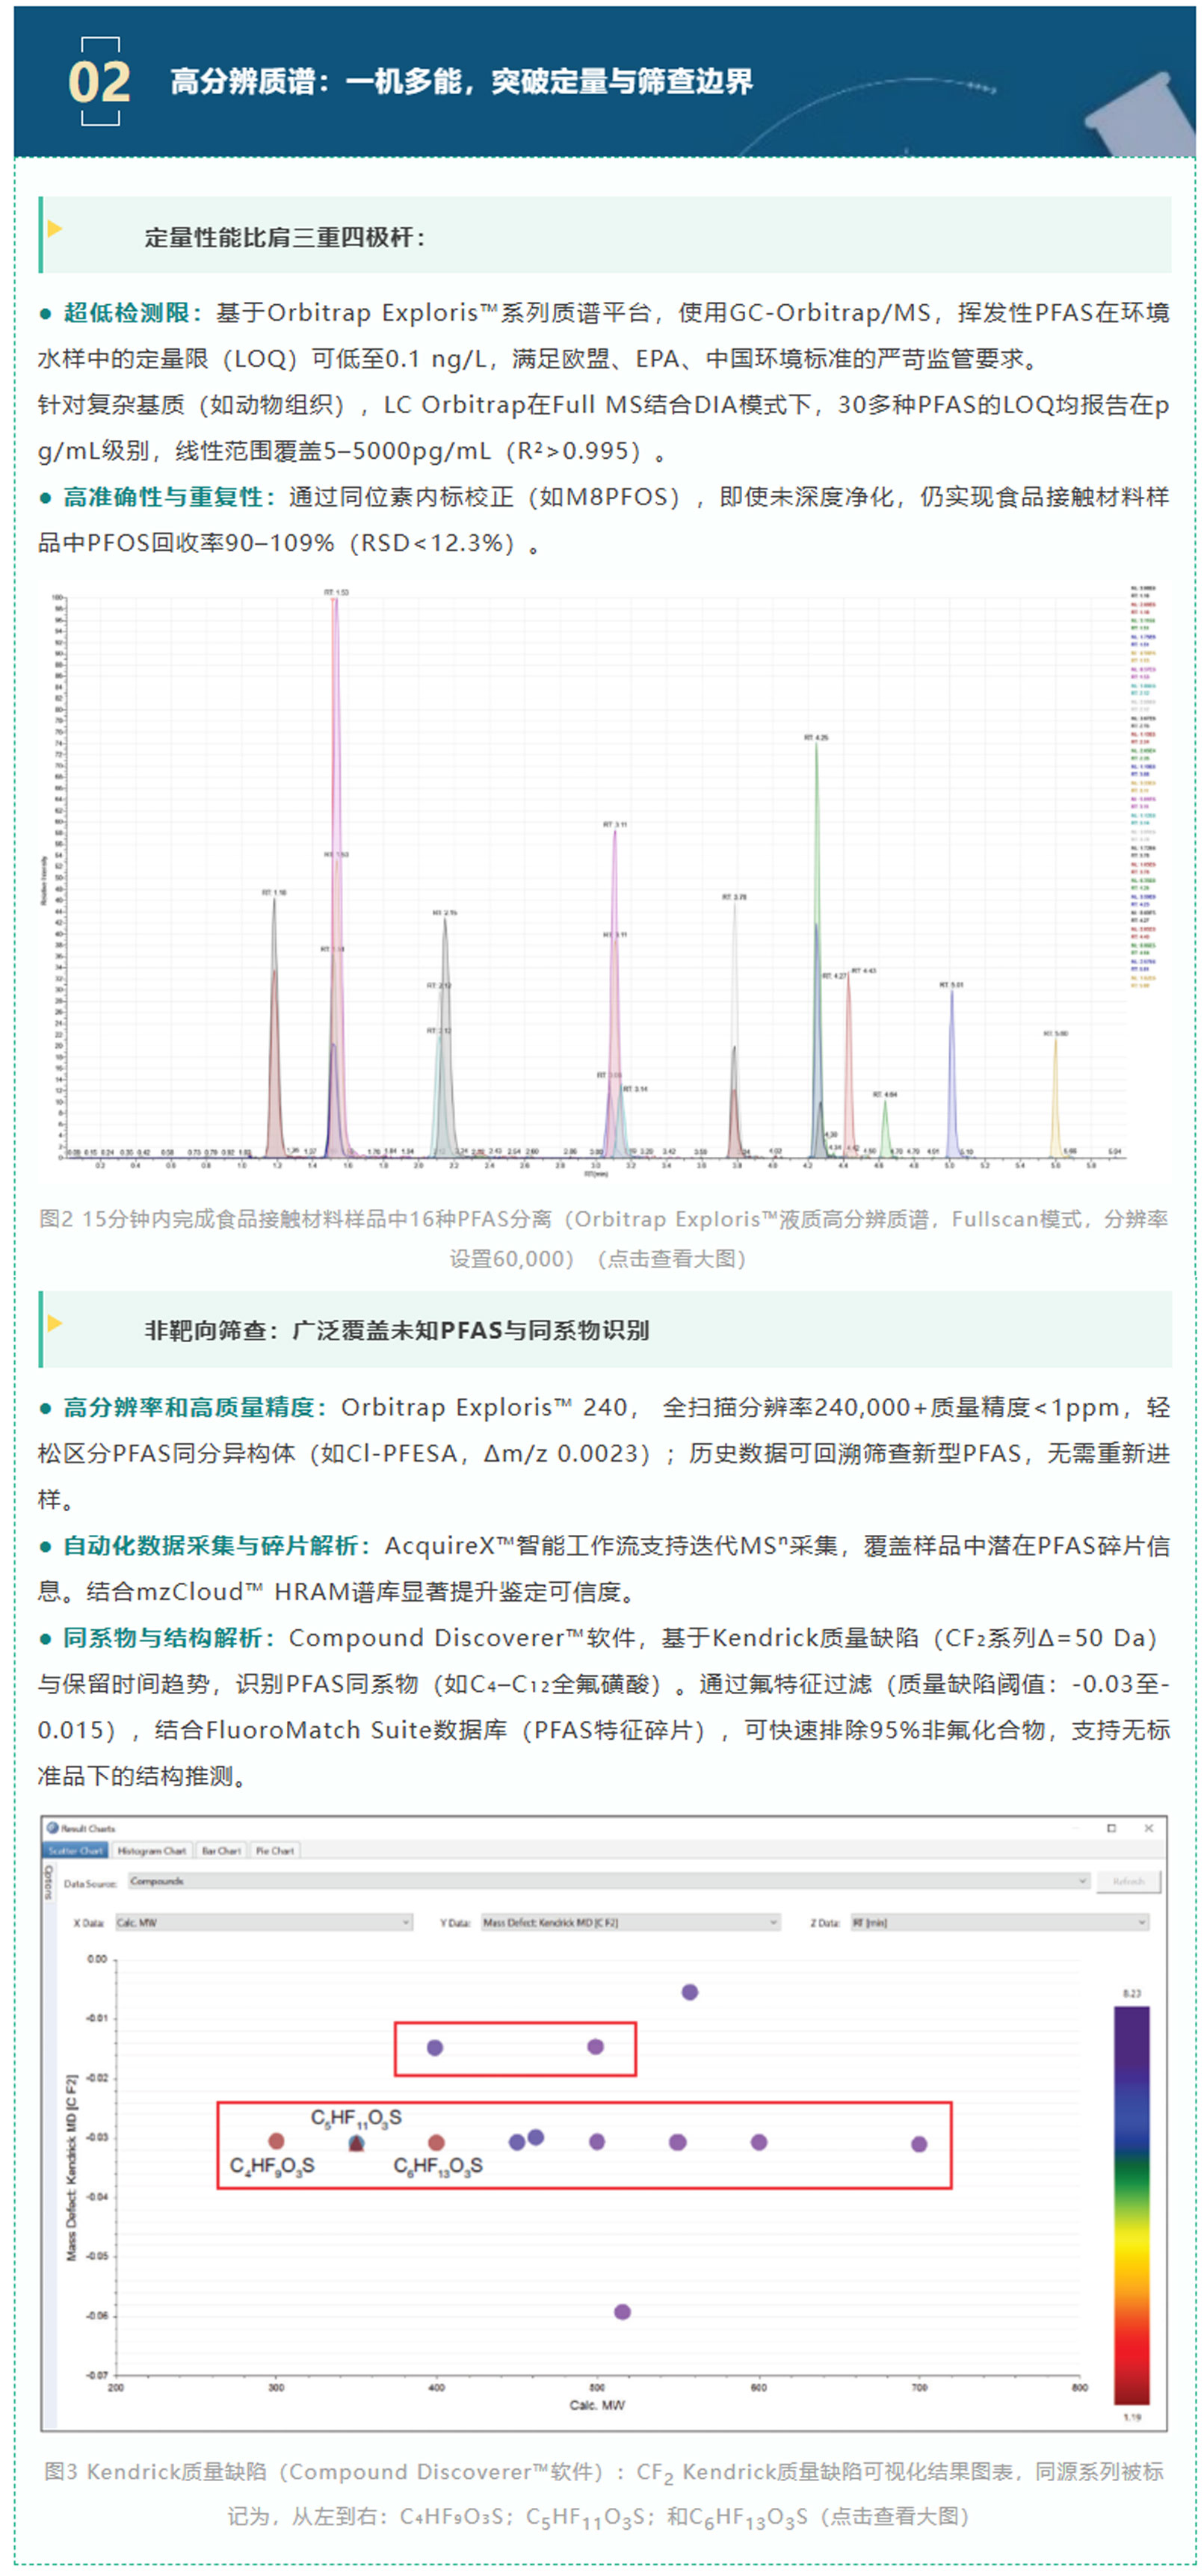The image size is (1204, 2576).
Task: Click the C6HF13O3S point label
Action: [x=438, y=2166]
